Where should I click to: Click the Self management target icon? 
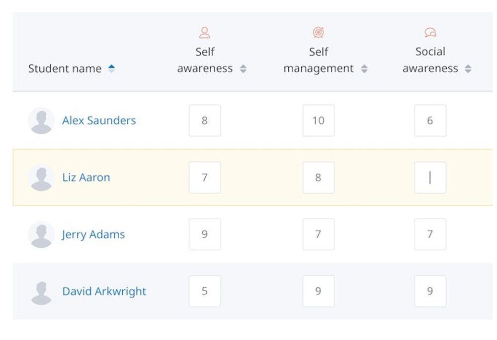click(318, 33)
